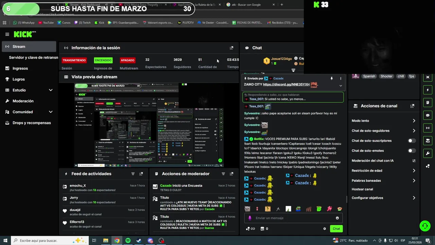Click the purple microphone icon in the message box

point(250,218)
